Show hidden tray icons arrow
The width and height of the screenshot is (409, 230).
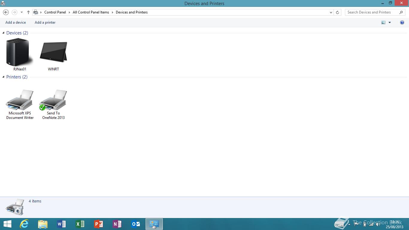point(349,224)
